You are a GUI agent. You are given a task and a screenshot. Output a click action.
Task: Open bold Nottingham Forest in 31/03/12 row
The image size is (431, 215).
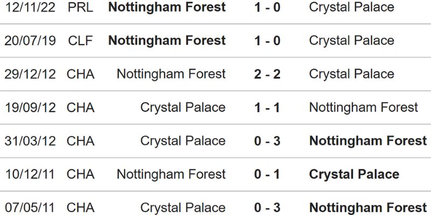pyautogui.click(x=368, y=141)
